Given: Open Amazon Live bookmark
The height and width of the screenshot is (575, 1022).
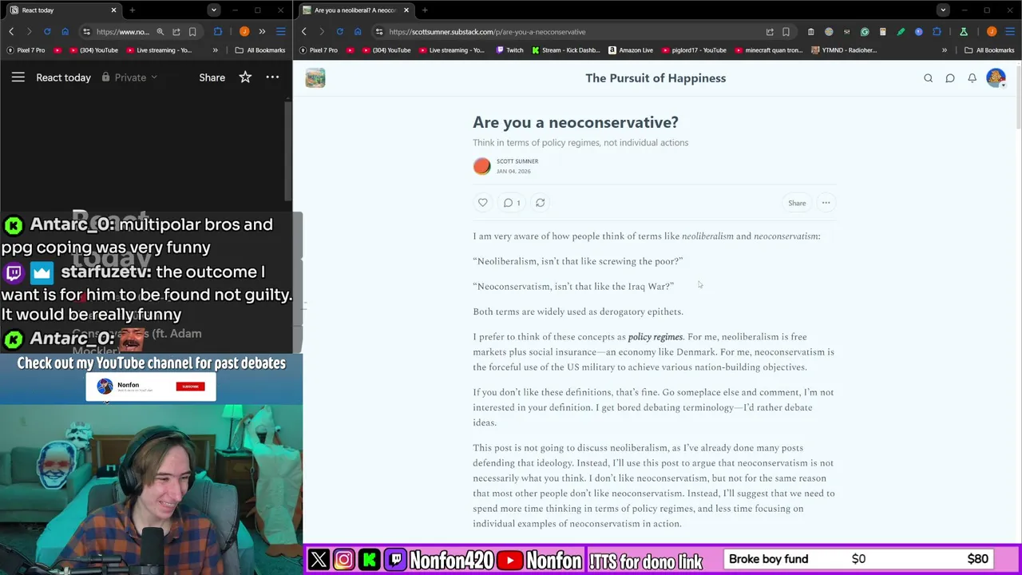Looking at the screenshot, I should point(631,50).
